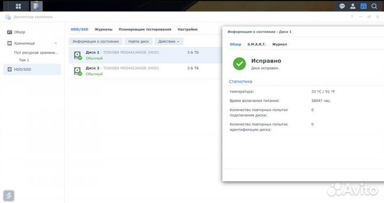The image size is (384, 203).
Task: Click Обычный status under Диск 2
Action: pos(94,74)
